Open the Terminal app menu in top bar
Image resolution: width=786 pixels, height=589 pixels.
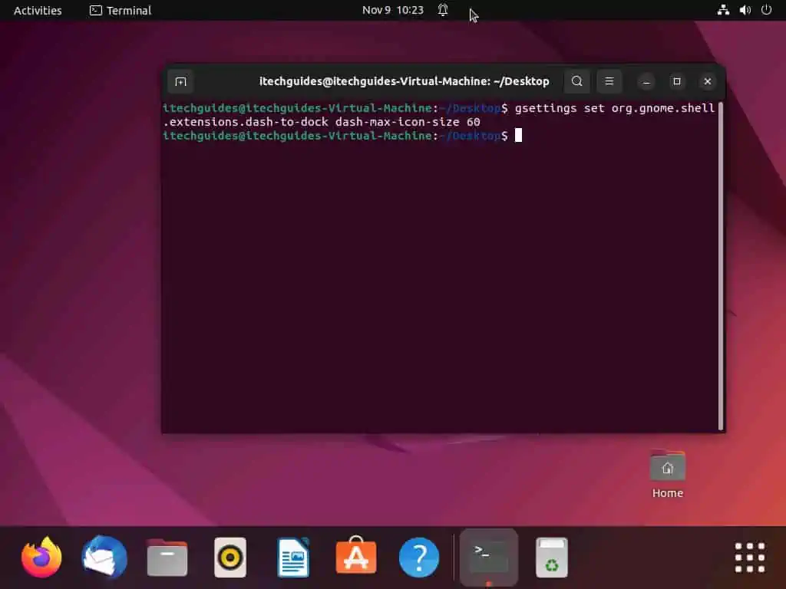pyautogui.click(x=121, y=11)
